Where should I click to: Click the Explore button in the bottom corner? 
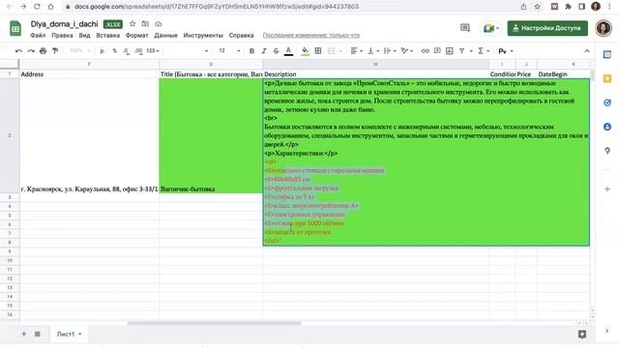[x=582, y=334]
